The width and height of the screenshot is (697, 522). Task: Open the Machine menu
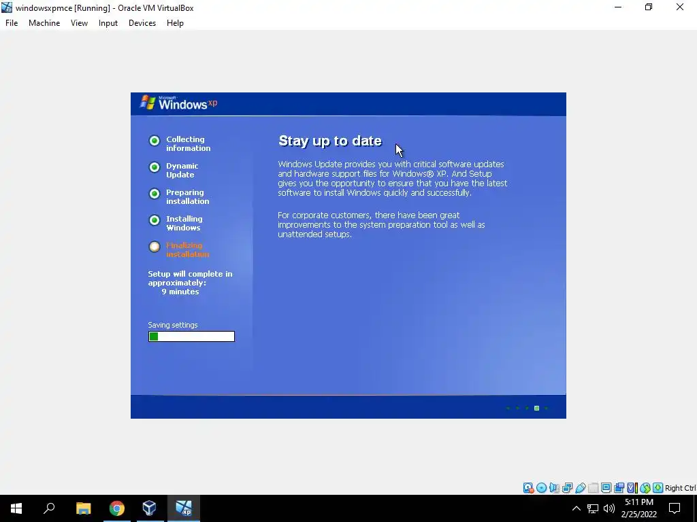click(44, 23)
